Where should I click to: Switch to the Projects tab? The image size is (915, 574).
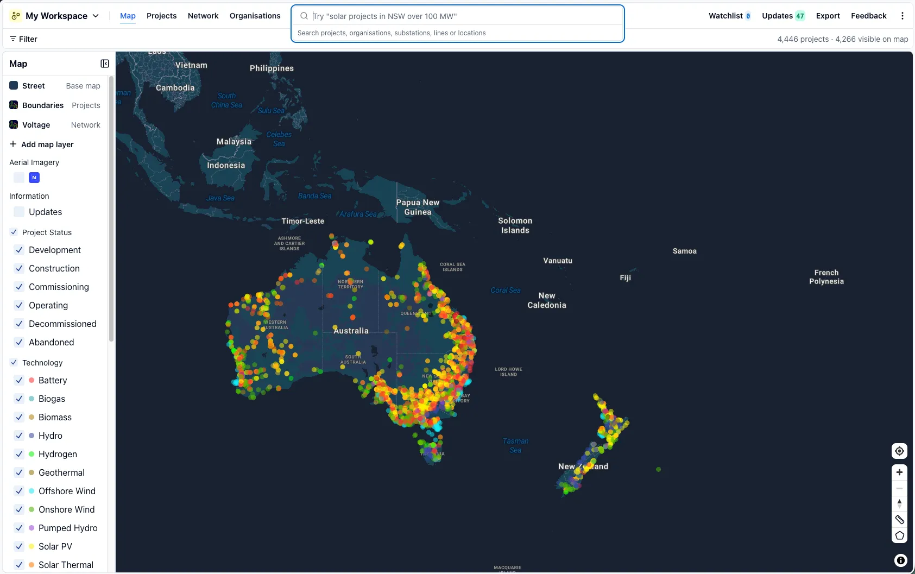162,16
